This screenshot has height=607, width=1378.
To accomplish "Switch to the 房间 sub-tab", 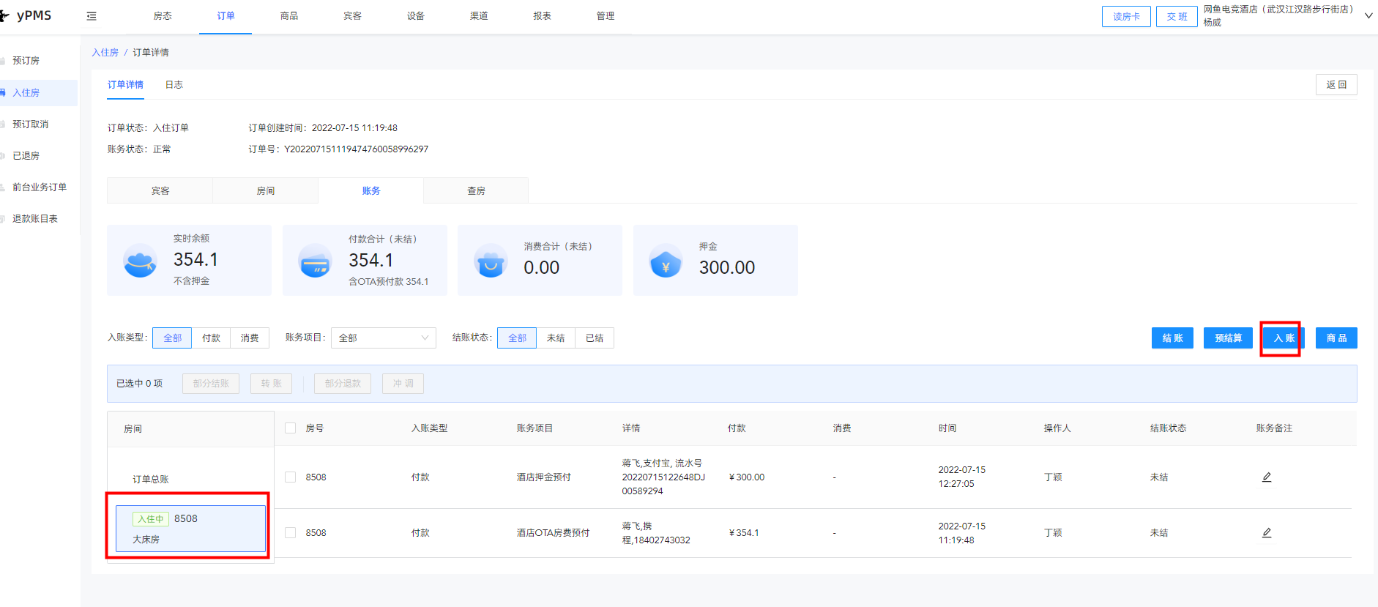I will coord(265,190).
